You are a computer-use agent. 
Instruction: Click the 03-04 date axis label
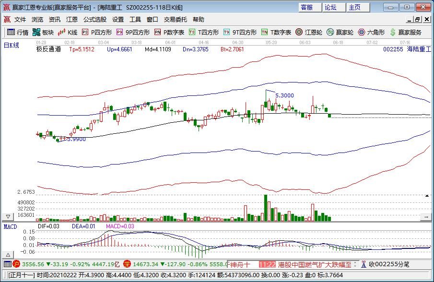coord(104,42)
